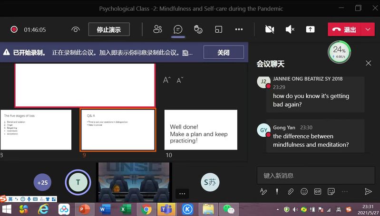Open reactions and raise hand menu
Image resolution: width=380 pixels, height=216 pixels.
click(198, 29)
